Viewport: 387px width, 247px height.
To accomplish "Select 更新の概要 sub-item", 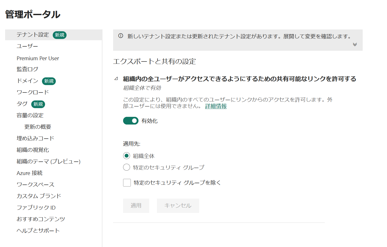I will [38, 127].
